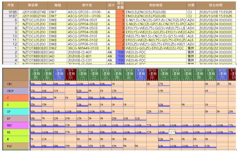Click cell 202008-CI-C01
This screenshot has width=237, height=152.
(87, 60)
